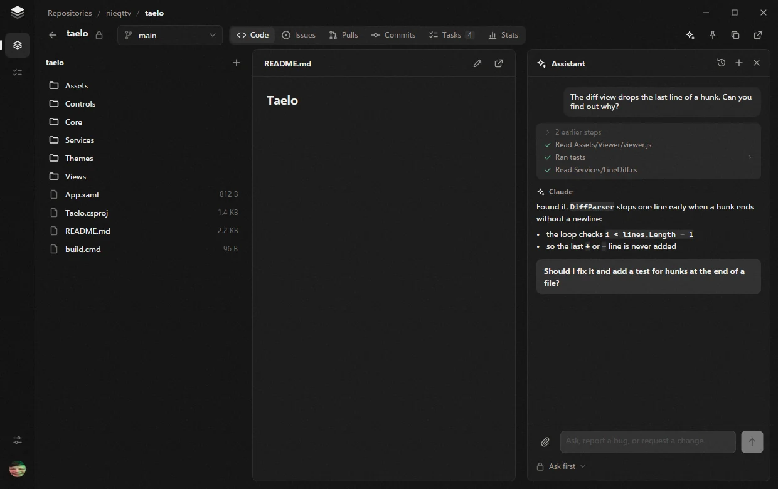Select README.md in file tree

click(144, 231)
